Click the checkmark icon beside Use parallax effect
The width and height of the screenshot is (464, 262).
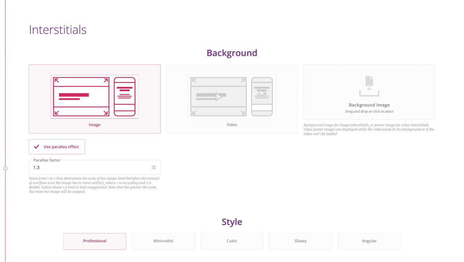(36, 147)
